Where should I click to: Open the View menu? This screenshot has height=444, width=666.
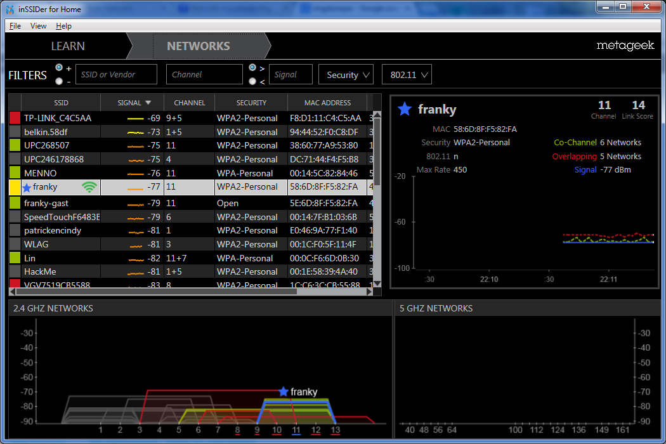pyautogui.click(x=38, y=26)
